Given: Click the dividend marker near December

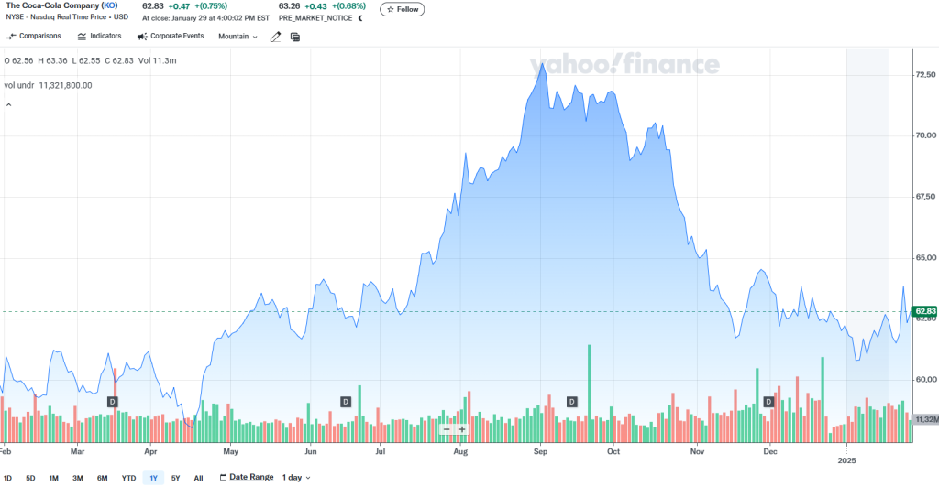Looking at the screenshot, I should (768, 402).
